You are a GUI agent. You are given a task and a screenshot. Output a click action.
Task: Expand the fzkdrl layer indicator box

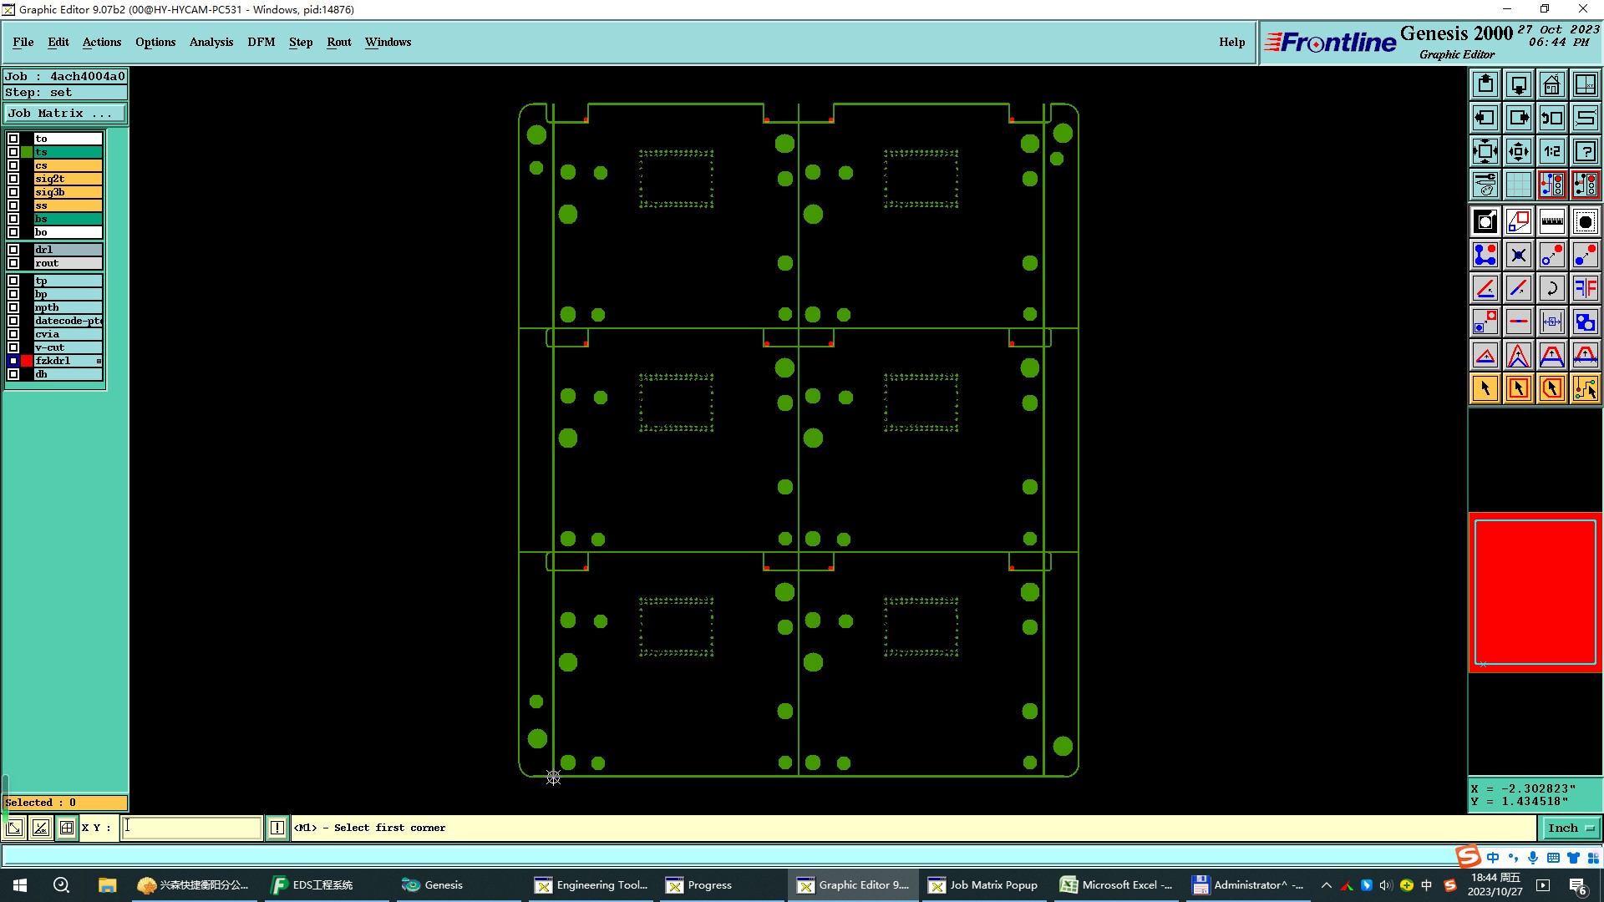click(99, 361)
